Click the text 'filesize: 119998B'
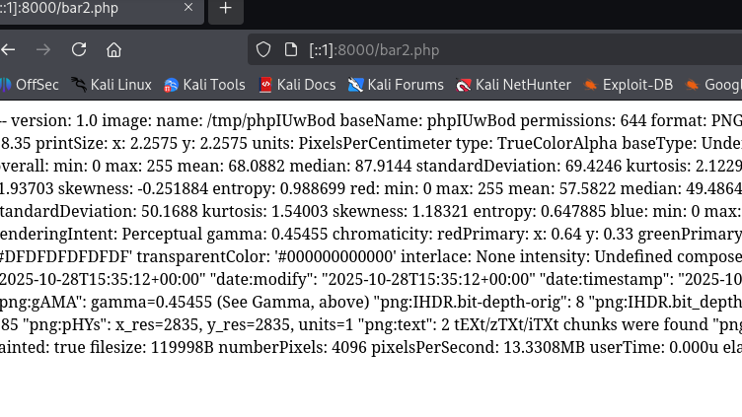Viewport: 742px width, 417px height. (x=151, y=348)
